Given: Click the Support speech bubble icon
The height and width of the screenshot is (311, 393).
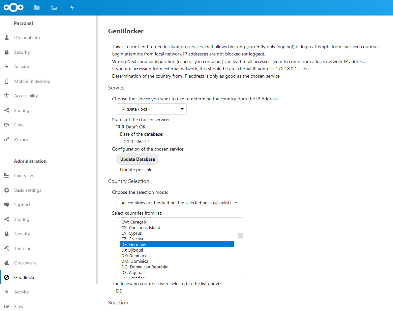Looking at the screenshot, I should pyautogui.click(x=7, y=205).
